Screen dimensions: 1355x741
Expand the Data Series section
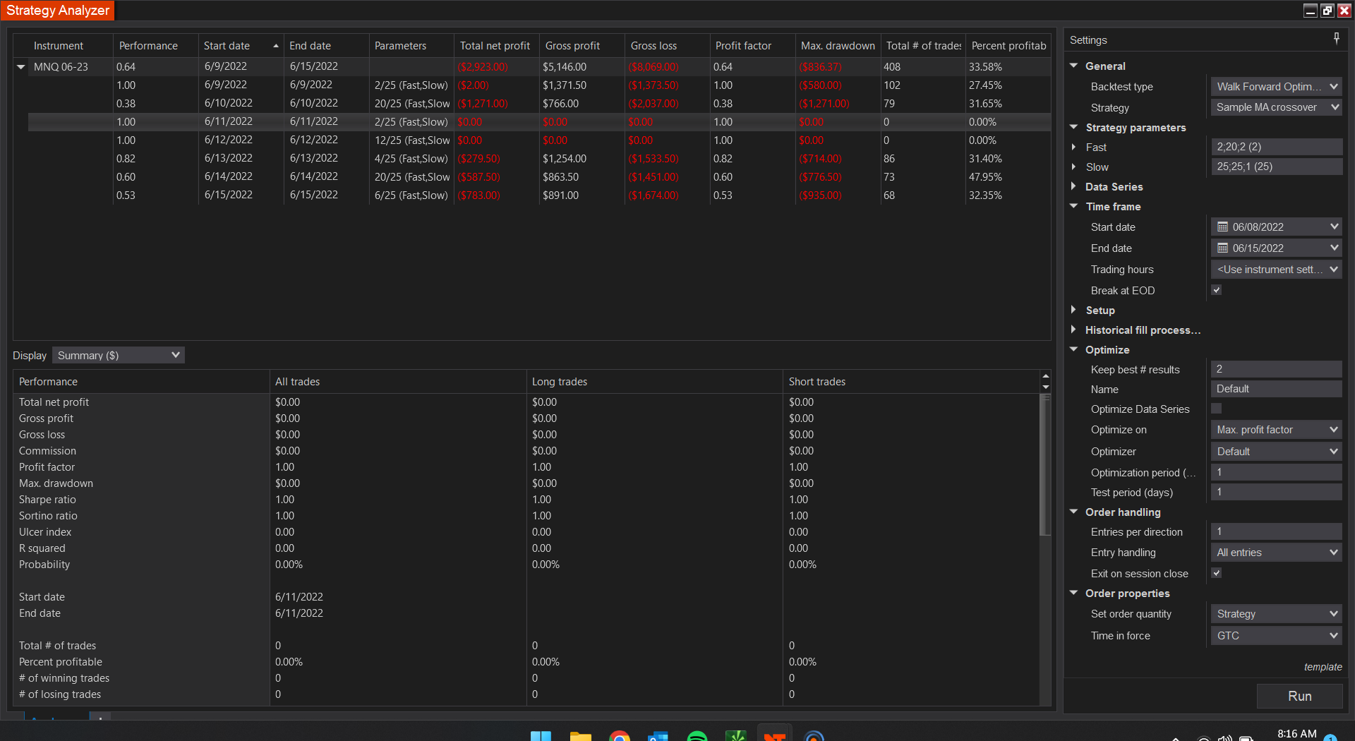[x=1074, y=186]
